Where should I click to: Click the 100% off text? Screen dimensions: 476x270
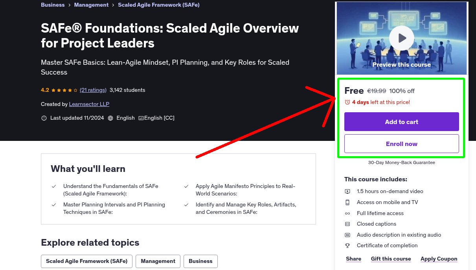pos(402,91)
